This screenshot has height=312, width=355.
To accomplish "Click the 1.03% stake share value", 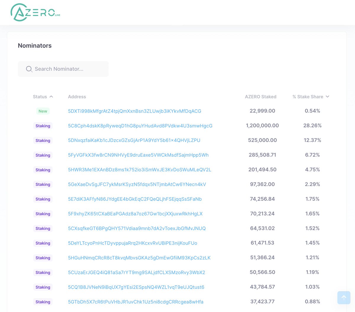I will pos(312,287).
